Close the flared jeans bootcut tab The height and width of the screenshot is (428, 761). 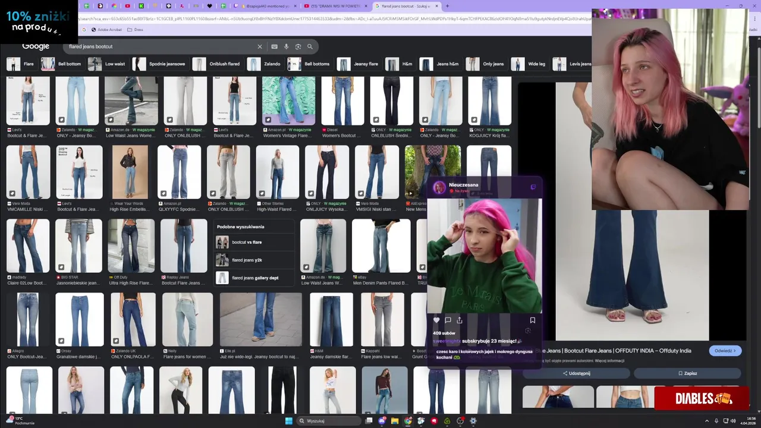pos(437,6)
